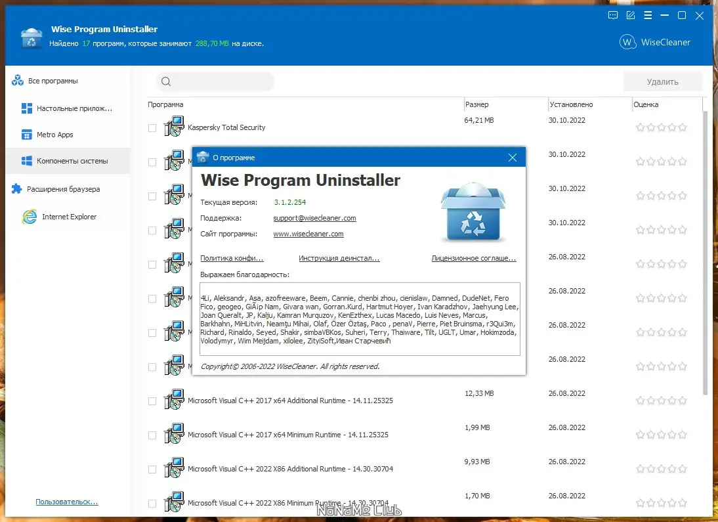Screen dimensions: 718x522
Task: Rate Visual C++ 2022 X86 Additional Runtime stars
Action: click(661, 469)
